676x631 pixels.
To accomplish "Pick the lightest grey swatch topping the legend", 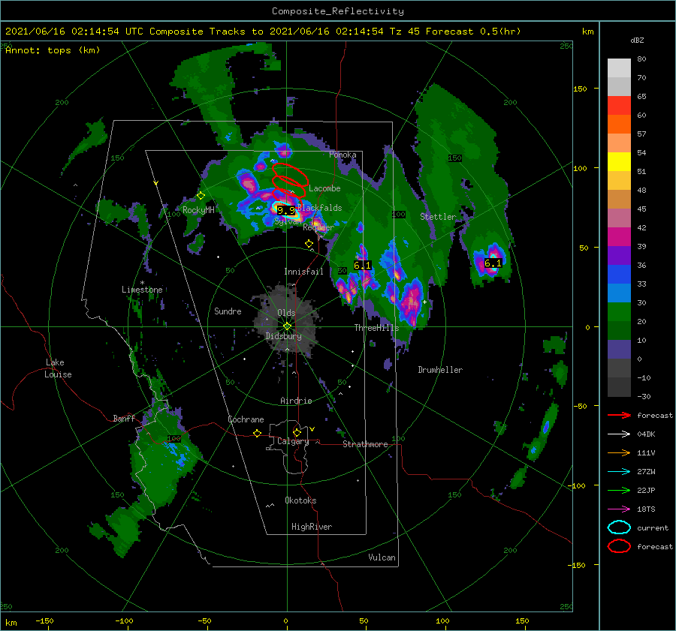I will click(619, 68).
